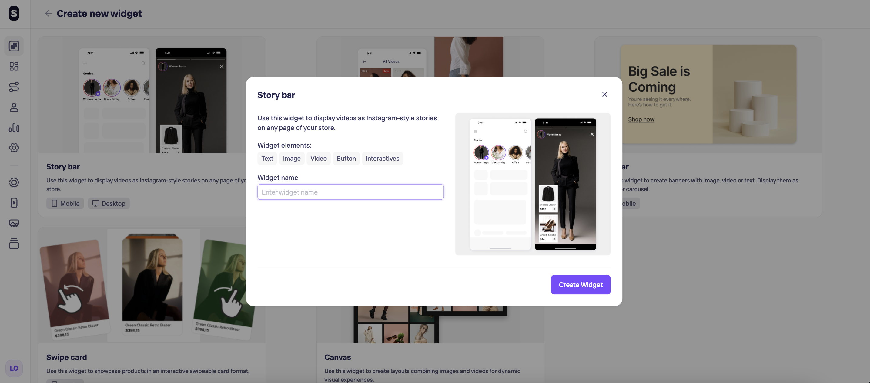
Task: Click the widgets puzzle icon in sidebar
Action: click(14, 46)
